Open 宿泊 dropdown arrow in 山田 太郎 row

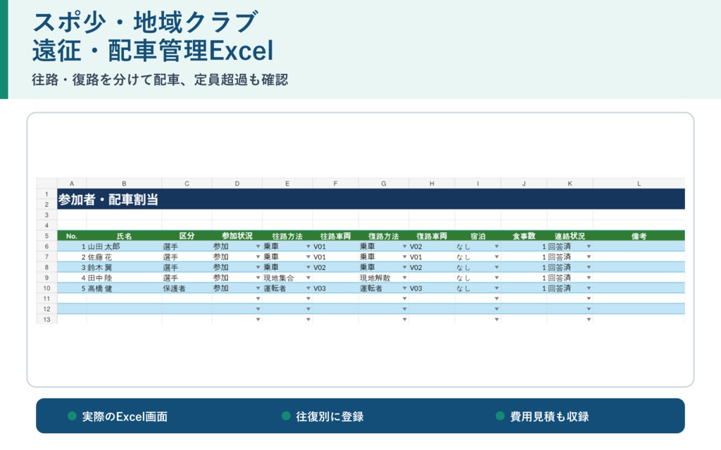[496, 247]
